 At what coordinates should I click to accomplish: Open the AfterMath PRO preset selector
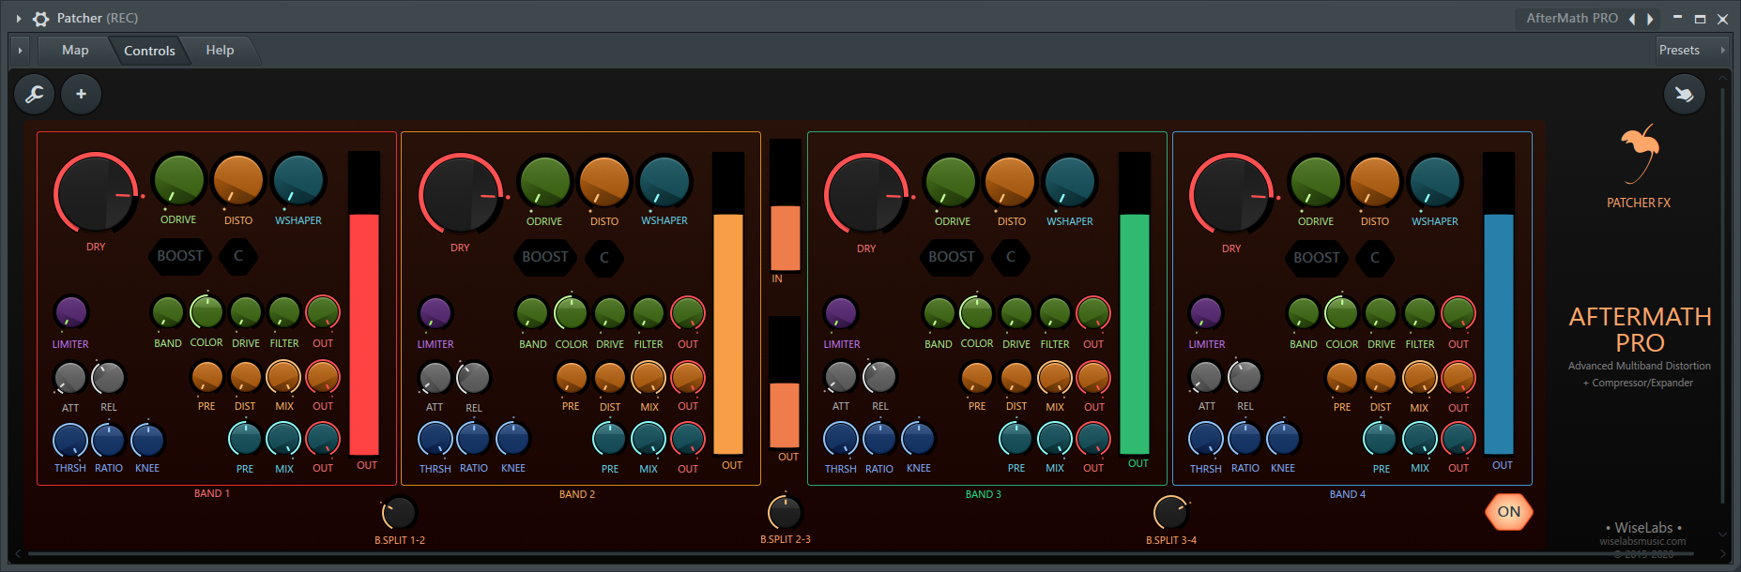1572,18
